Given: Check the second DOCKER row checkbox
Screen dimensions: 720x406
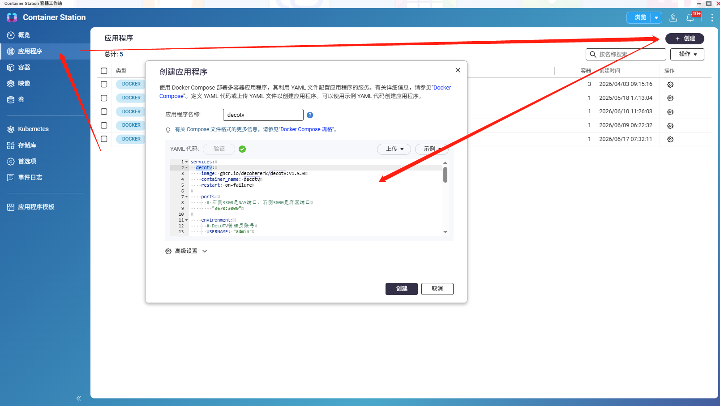Looking at the screenshot, I should 104,98.
